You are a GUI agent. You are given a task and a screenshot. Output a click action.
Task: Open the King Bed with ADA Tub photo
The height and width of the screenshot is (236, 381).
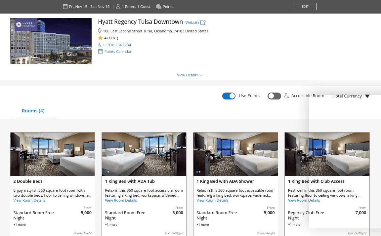144,154
